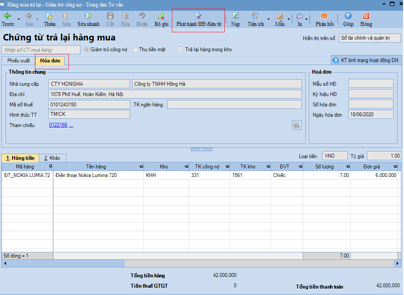404x295 pixels.
Task: Click the KHH warehouse cell
Action: [x=166, y=175]
